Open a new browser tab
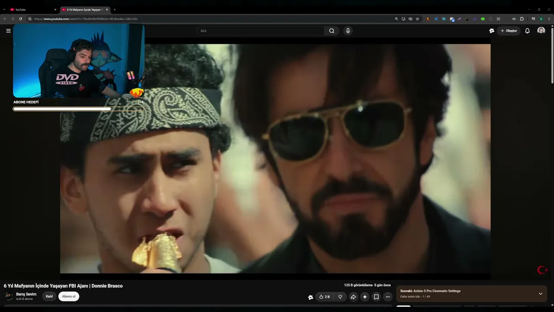The height and width of the screenshot is (312, 554). (115, 10)
